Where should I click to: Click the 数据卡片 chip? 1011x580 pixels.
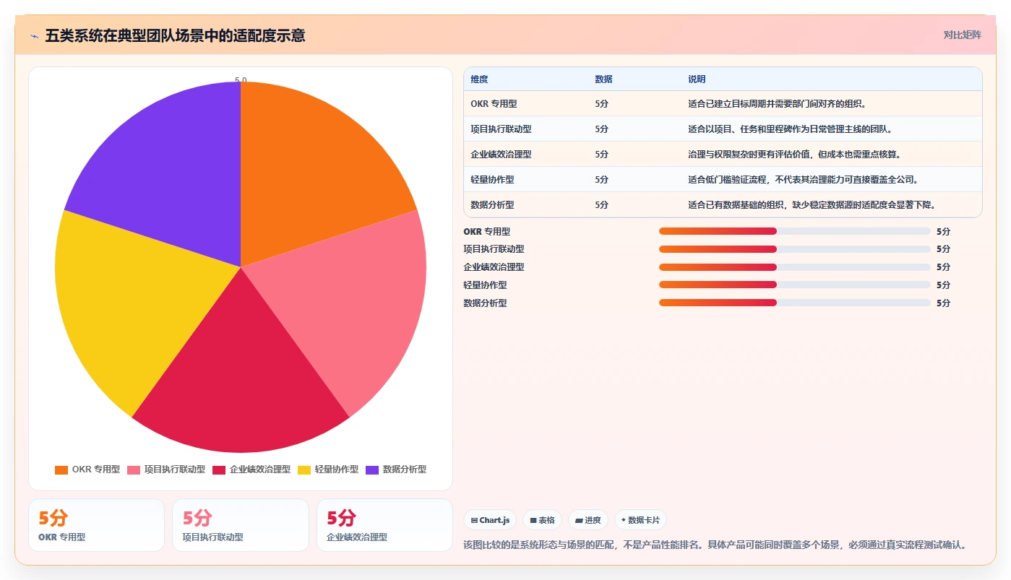[x=640, y=520]
